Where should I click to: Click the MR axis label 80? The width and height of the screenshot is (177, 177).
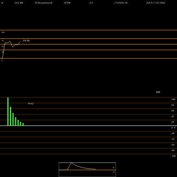pos(173,105)
